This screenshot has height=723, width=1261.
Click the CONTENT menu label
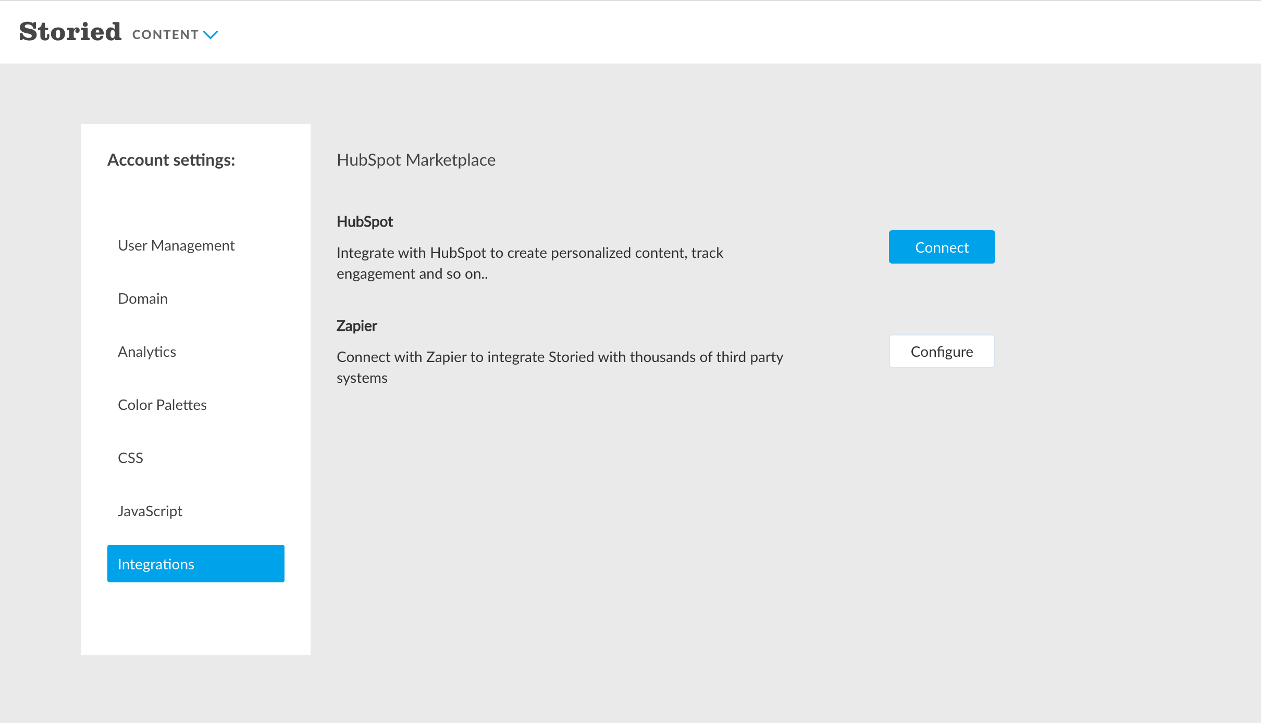165,35
